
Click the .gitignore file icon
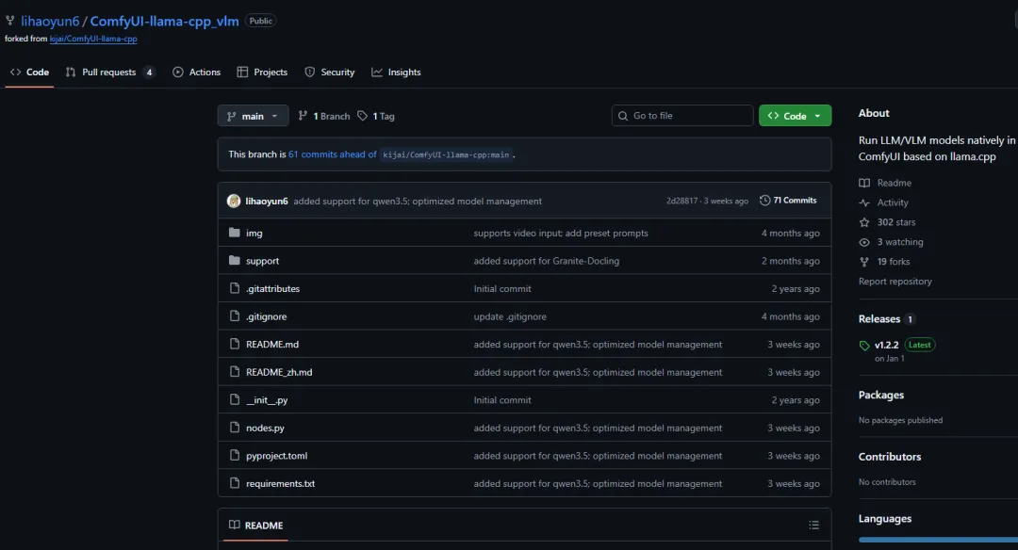tap(235, 316)
